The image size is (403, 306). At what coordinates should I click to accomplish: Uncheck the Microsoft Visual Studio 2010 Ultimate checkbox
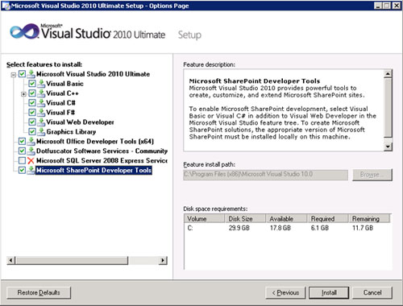(22, 74)
